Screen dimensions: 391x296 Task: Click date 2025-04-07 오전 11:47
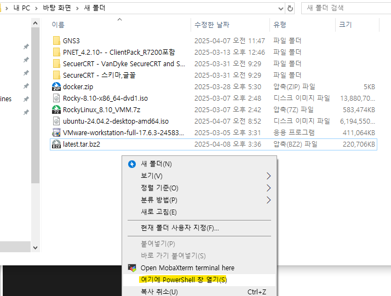pyautogui.click(x=229, y=41)
